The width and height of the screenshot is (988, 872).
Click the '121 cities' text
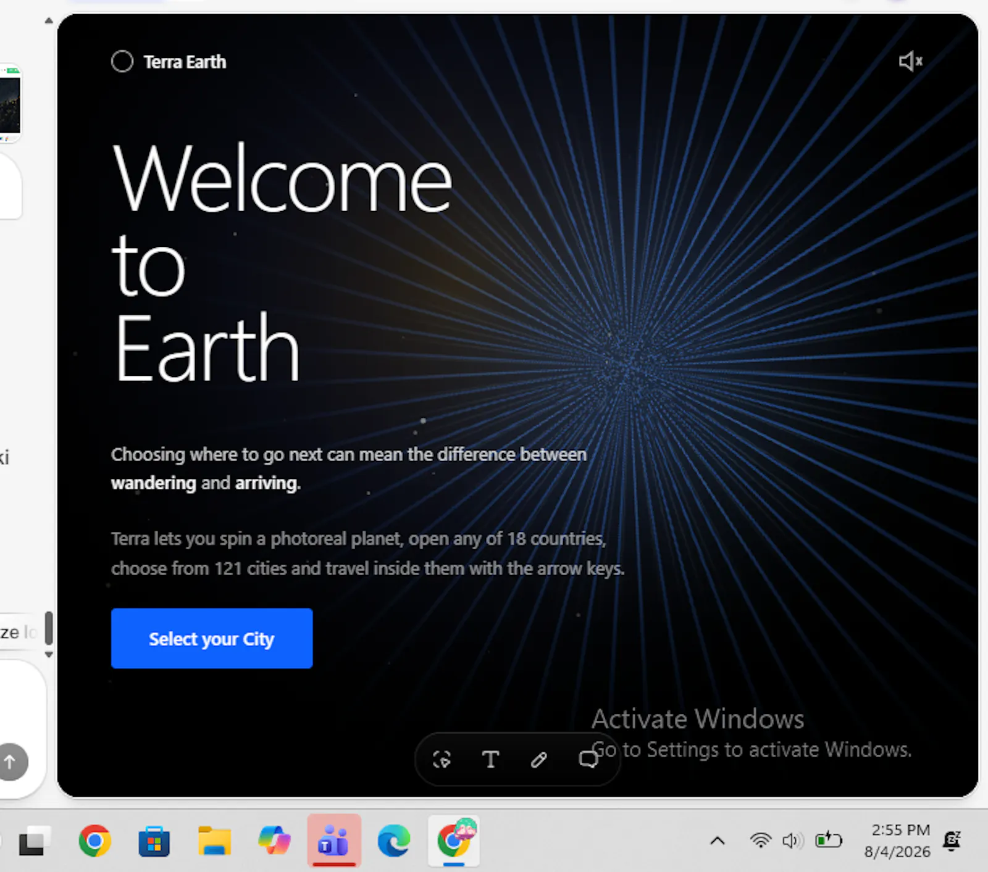point(249,568)
